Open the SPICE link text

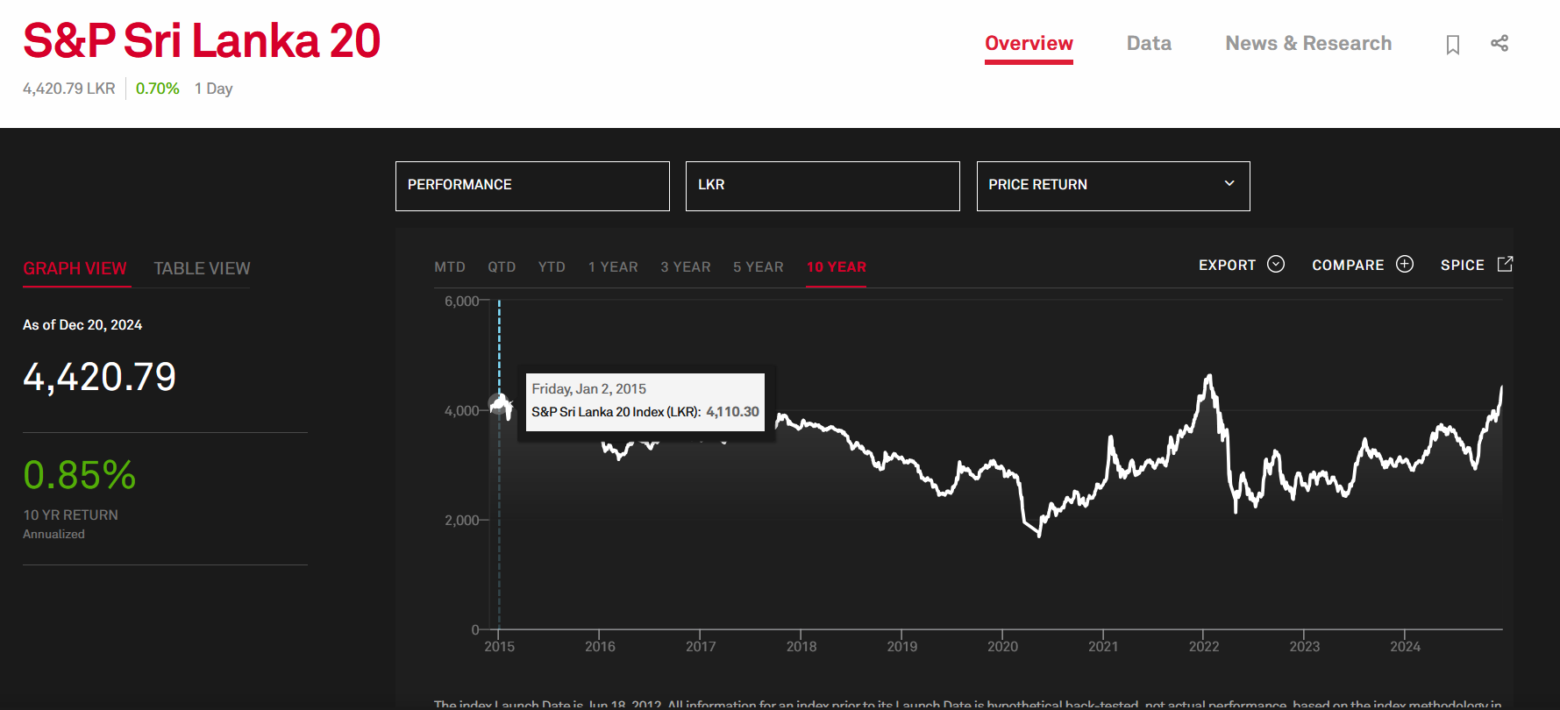pyautogui.click(x=1463, y=265)
